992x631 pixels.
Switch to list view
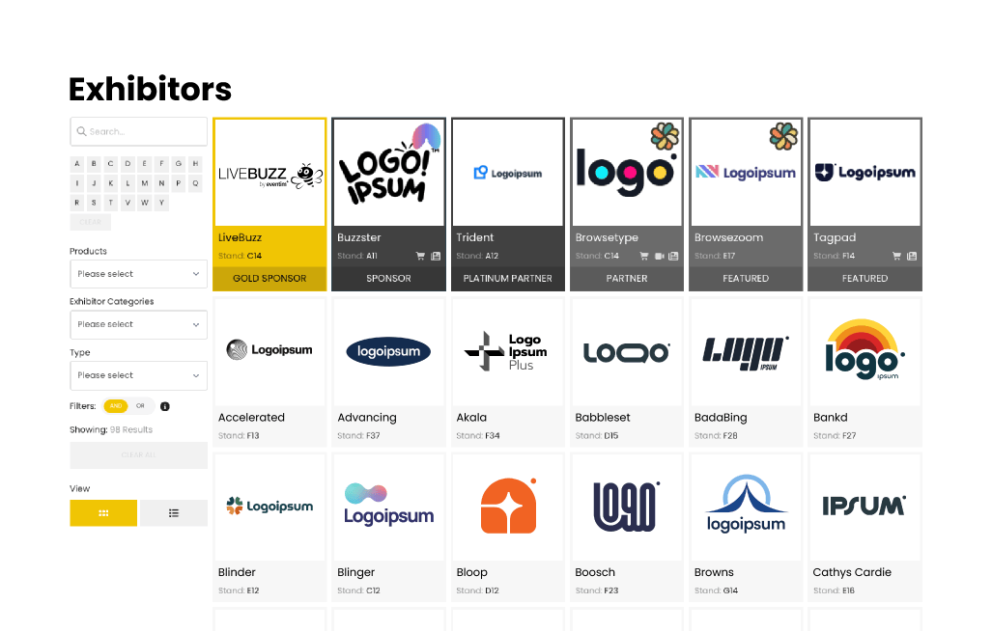173,513
